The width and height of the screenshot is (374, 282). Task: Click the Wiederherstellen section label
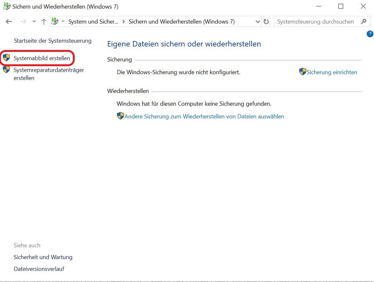pos(128,91)
